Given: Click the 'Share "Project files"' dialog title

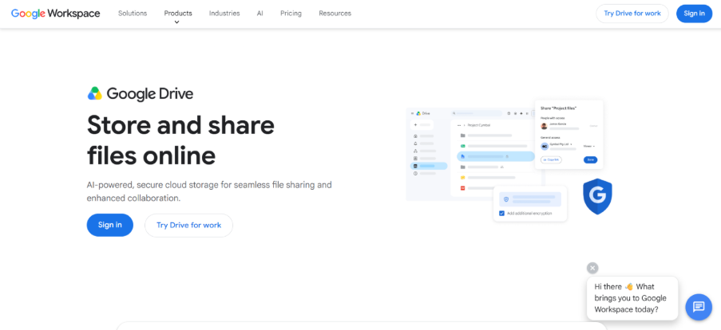Looking at the screenshot, I should tap(559, 108).
